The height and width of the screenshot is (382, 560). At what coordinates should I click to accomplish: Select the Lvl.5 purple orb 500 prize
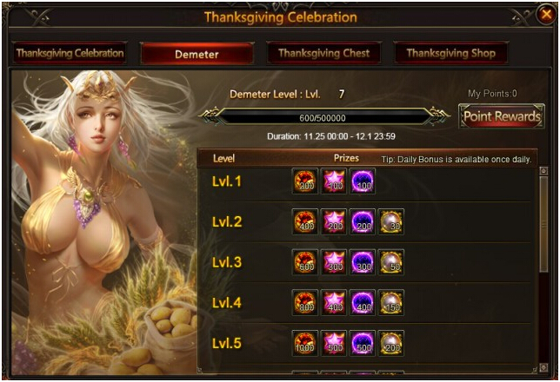[x=362, y=343]
